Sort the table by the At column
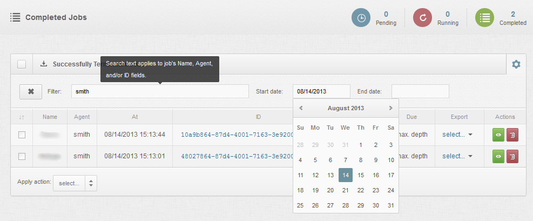 134,116
